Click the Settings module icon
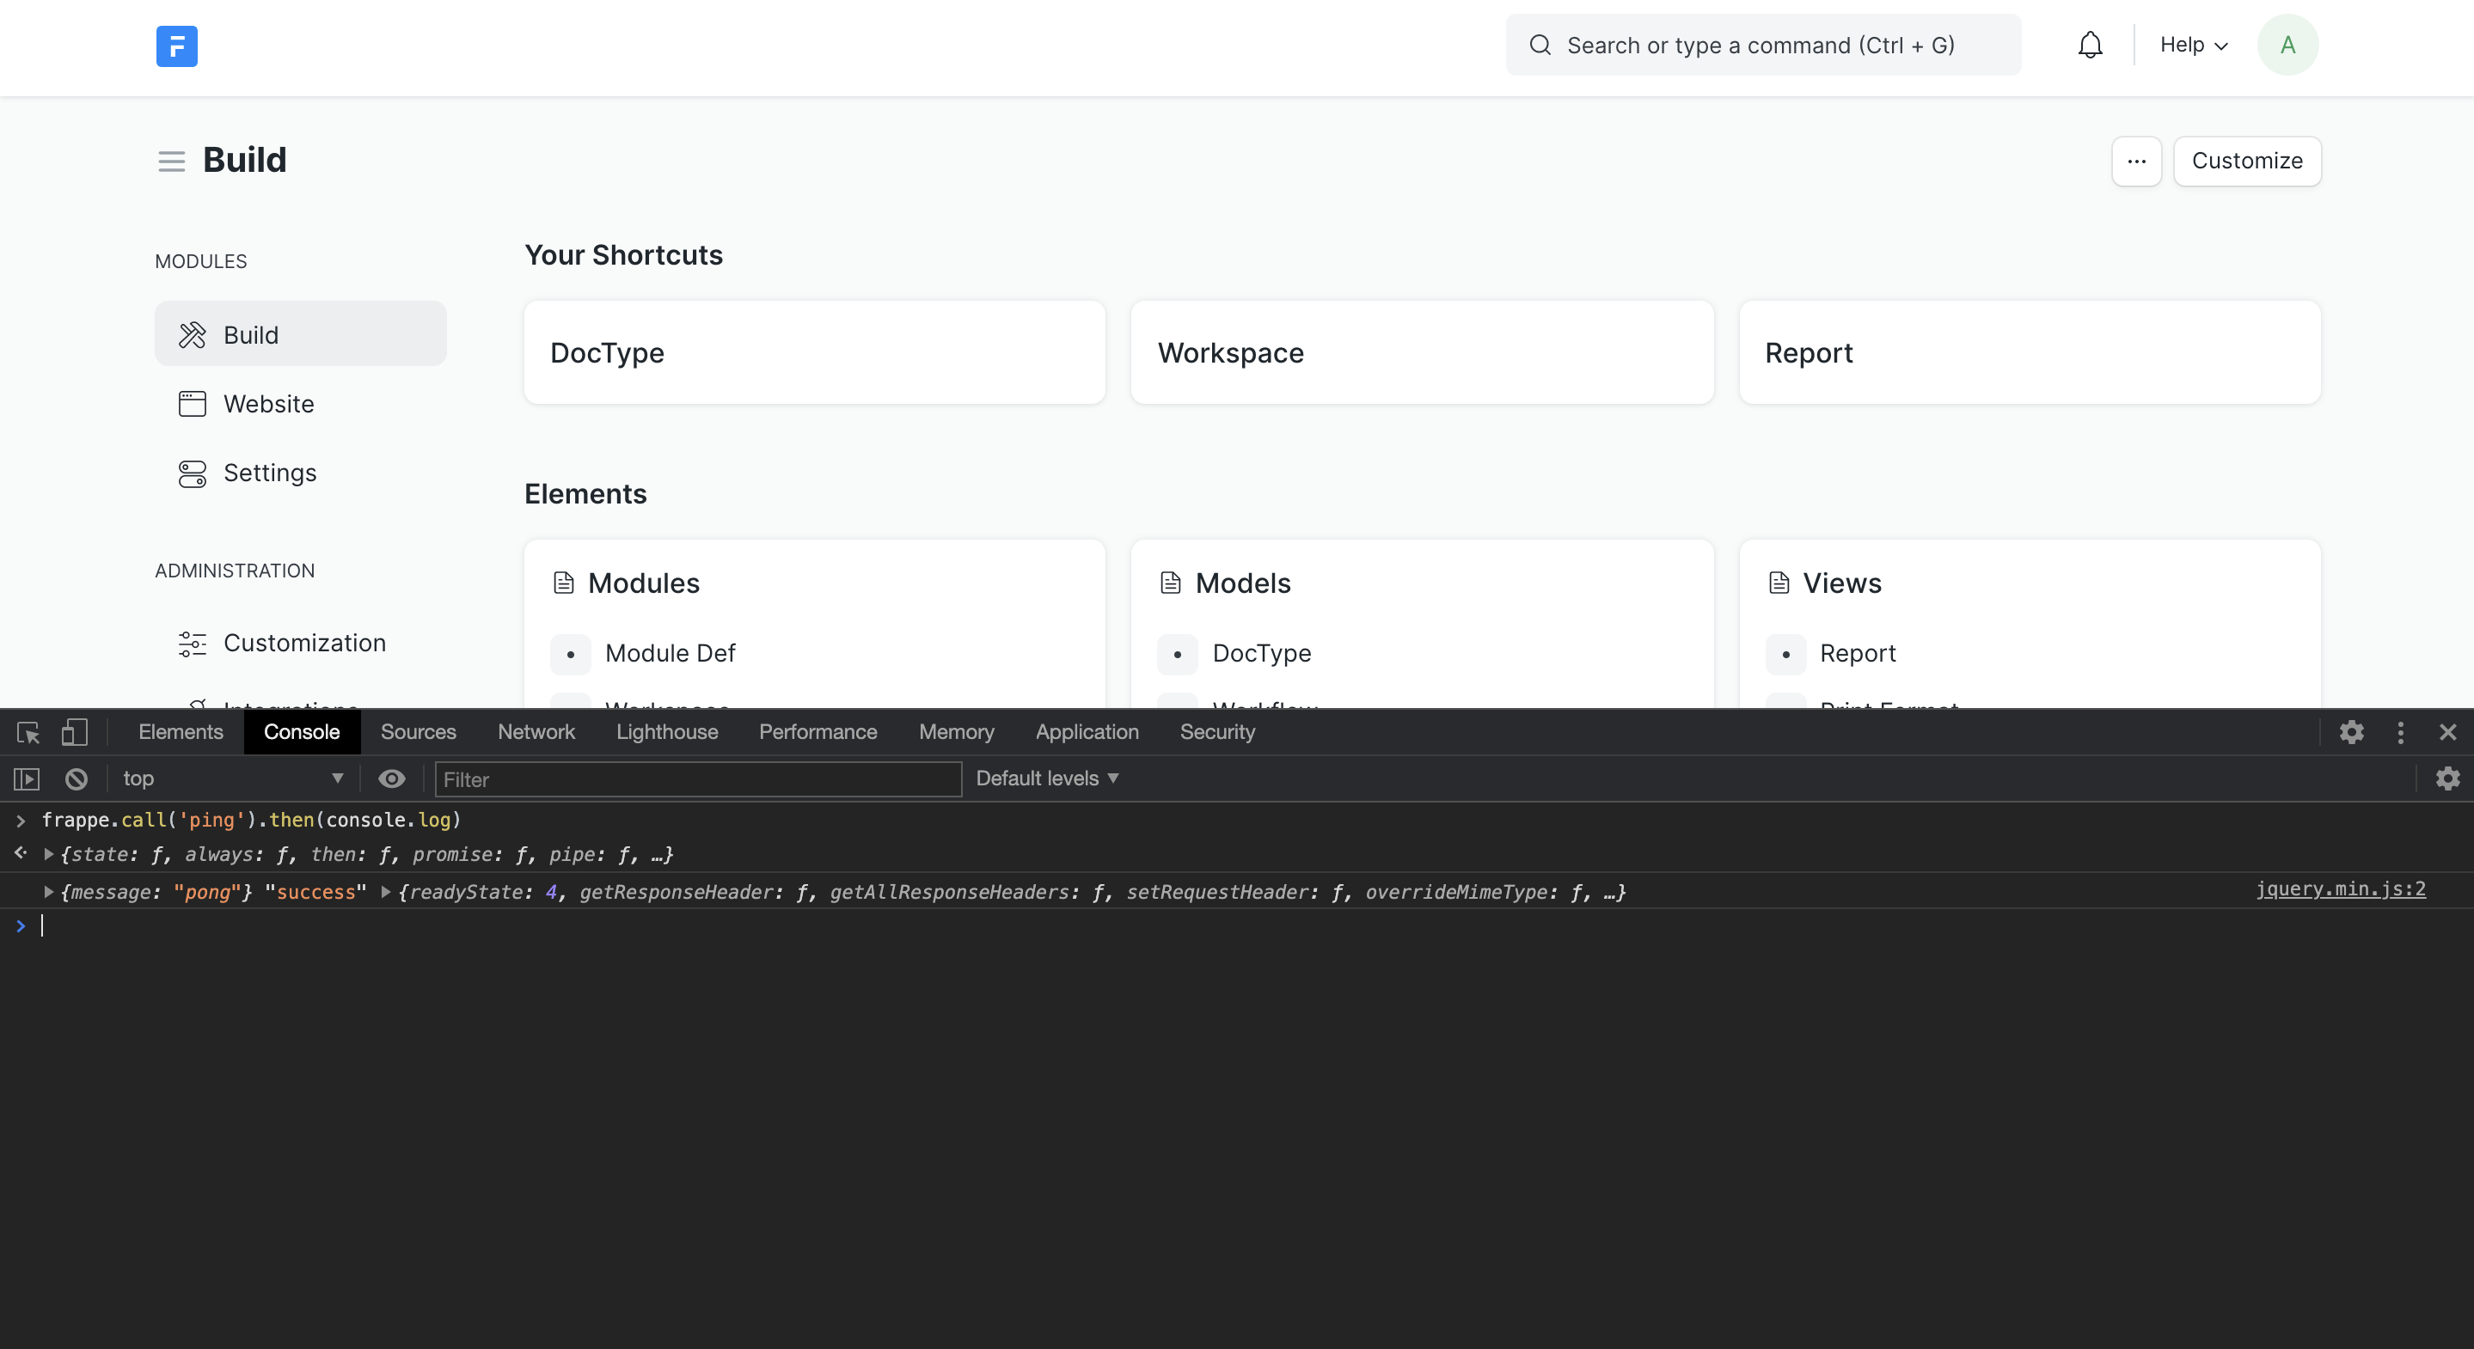This screenshot has width=2474, height=1349. (193, 473)
